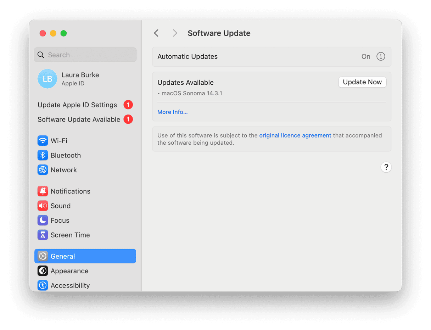Click the Notifications bell icon
431x330 pixels.
click(x=43, y=191)
